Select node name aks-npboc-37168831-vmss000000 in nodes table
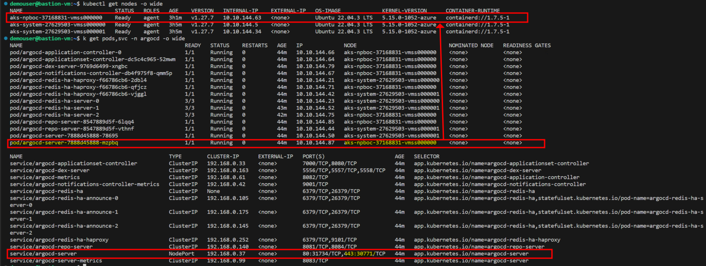The width and height of the screenshot is (706, 266). coord(56,18)
